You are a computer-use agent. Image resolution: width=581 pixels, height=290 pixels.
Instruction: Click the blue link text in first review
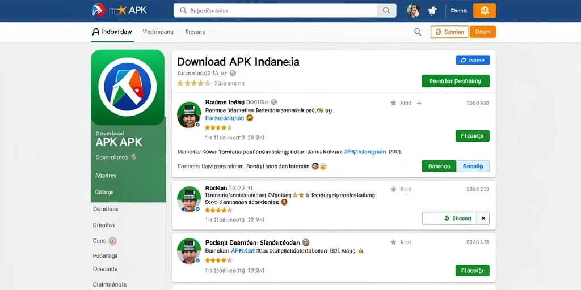225,118
